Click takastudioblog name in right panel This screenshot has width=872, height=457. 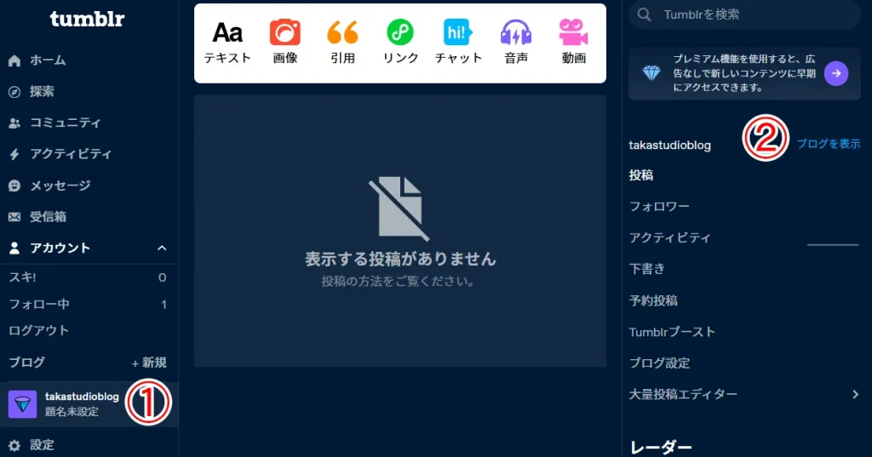(x=669, y=146)
